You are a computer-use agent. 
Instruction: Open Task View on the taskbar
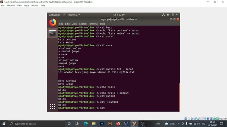(77, 124)
